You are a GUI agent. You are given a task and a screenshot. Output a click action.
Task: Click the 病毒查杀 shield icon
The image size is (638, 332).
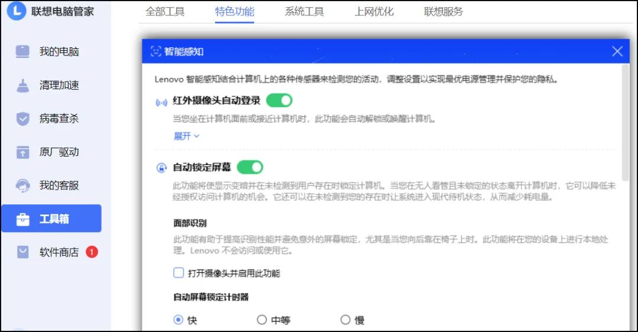tap(22, 119)
